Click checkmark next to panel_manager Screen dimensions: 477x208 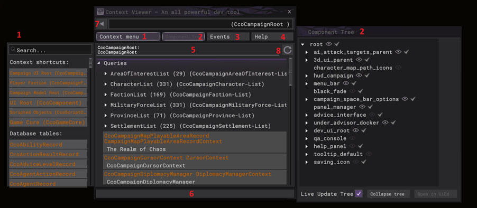(x=370, y=107)
